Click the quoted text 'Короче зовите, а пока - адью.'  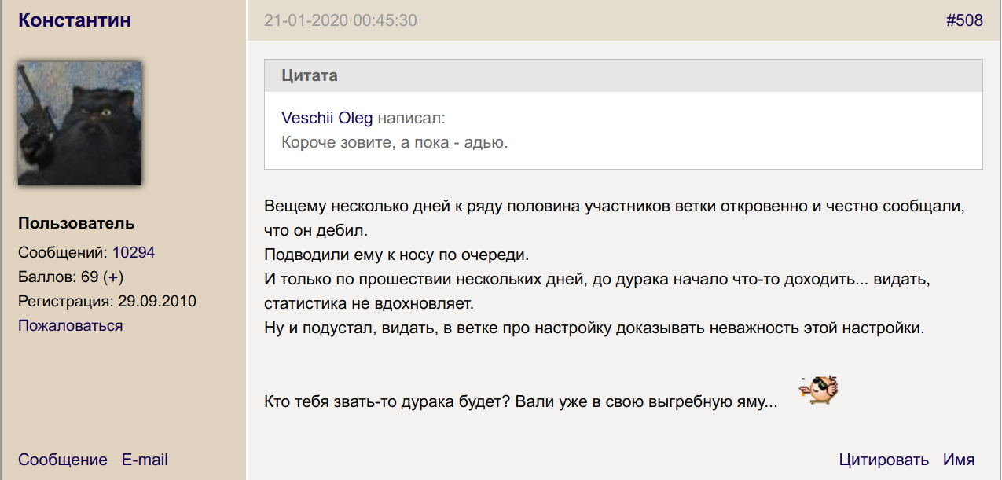pos(395,143)
